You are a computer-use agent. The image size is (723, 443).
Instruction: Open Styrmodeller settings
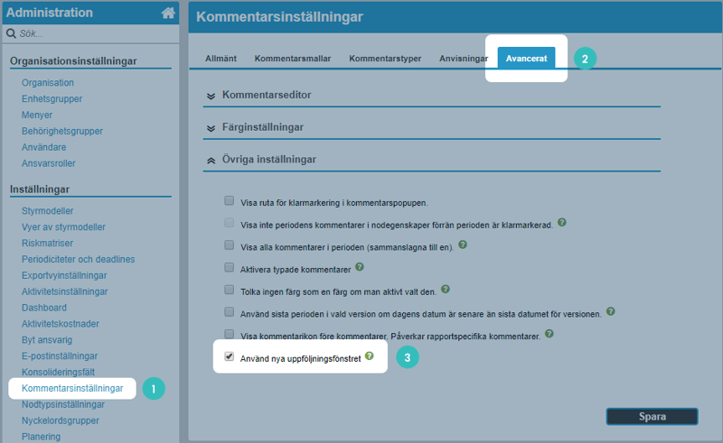(48, 211)
